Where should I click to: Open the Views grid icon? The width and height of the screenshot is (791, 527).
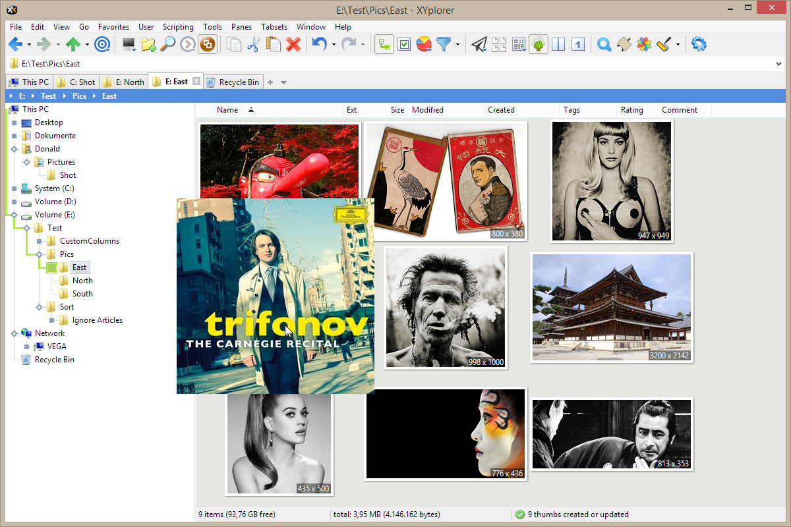(519, 45)
